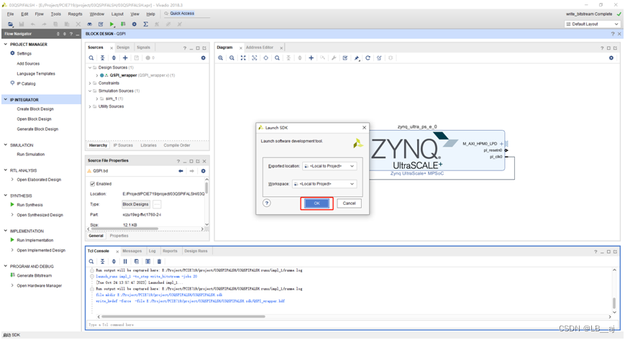625x340 pixels.
Task: Switch to the IP Sources tab
Action: coord(123,145)
